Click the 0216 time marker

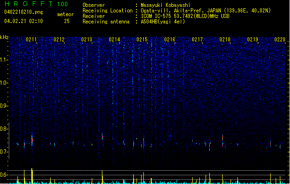click(x=170, y=40)
